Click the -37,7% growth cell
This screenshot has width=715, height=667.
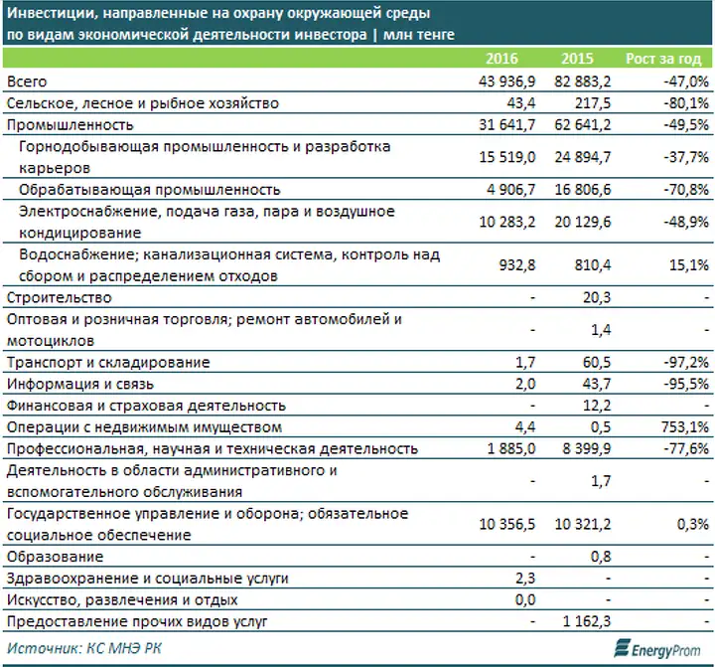tap(686, 157)
